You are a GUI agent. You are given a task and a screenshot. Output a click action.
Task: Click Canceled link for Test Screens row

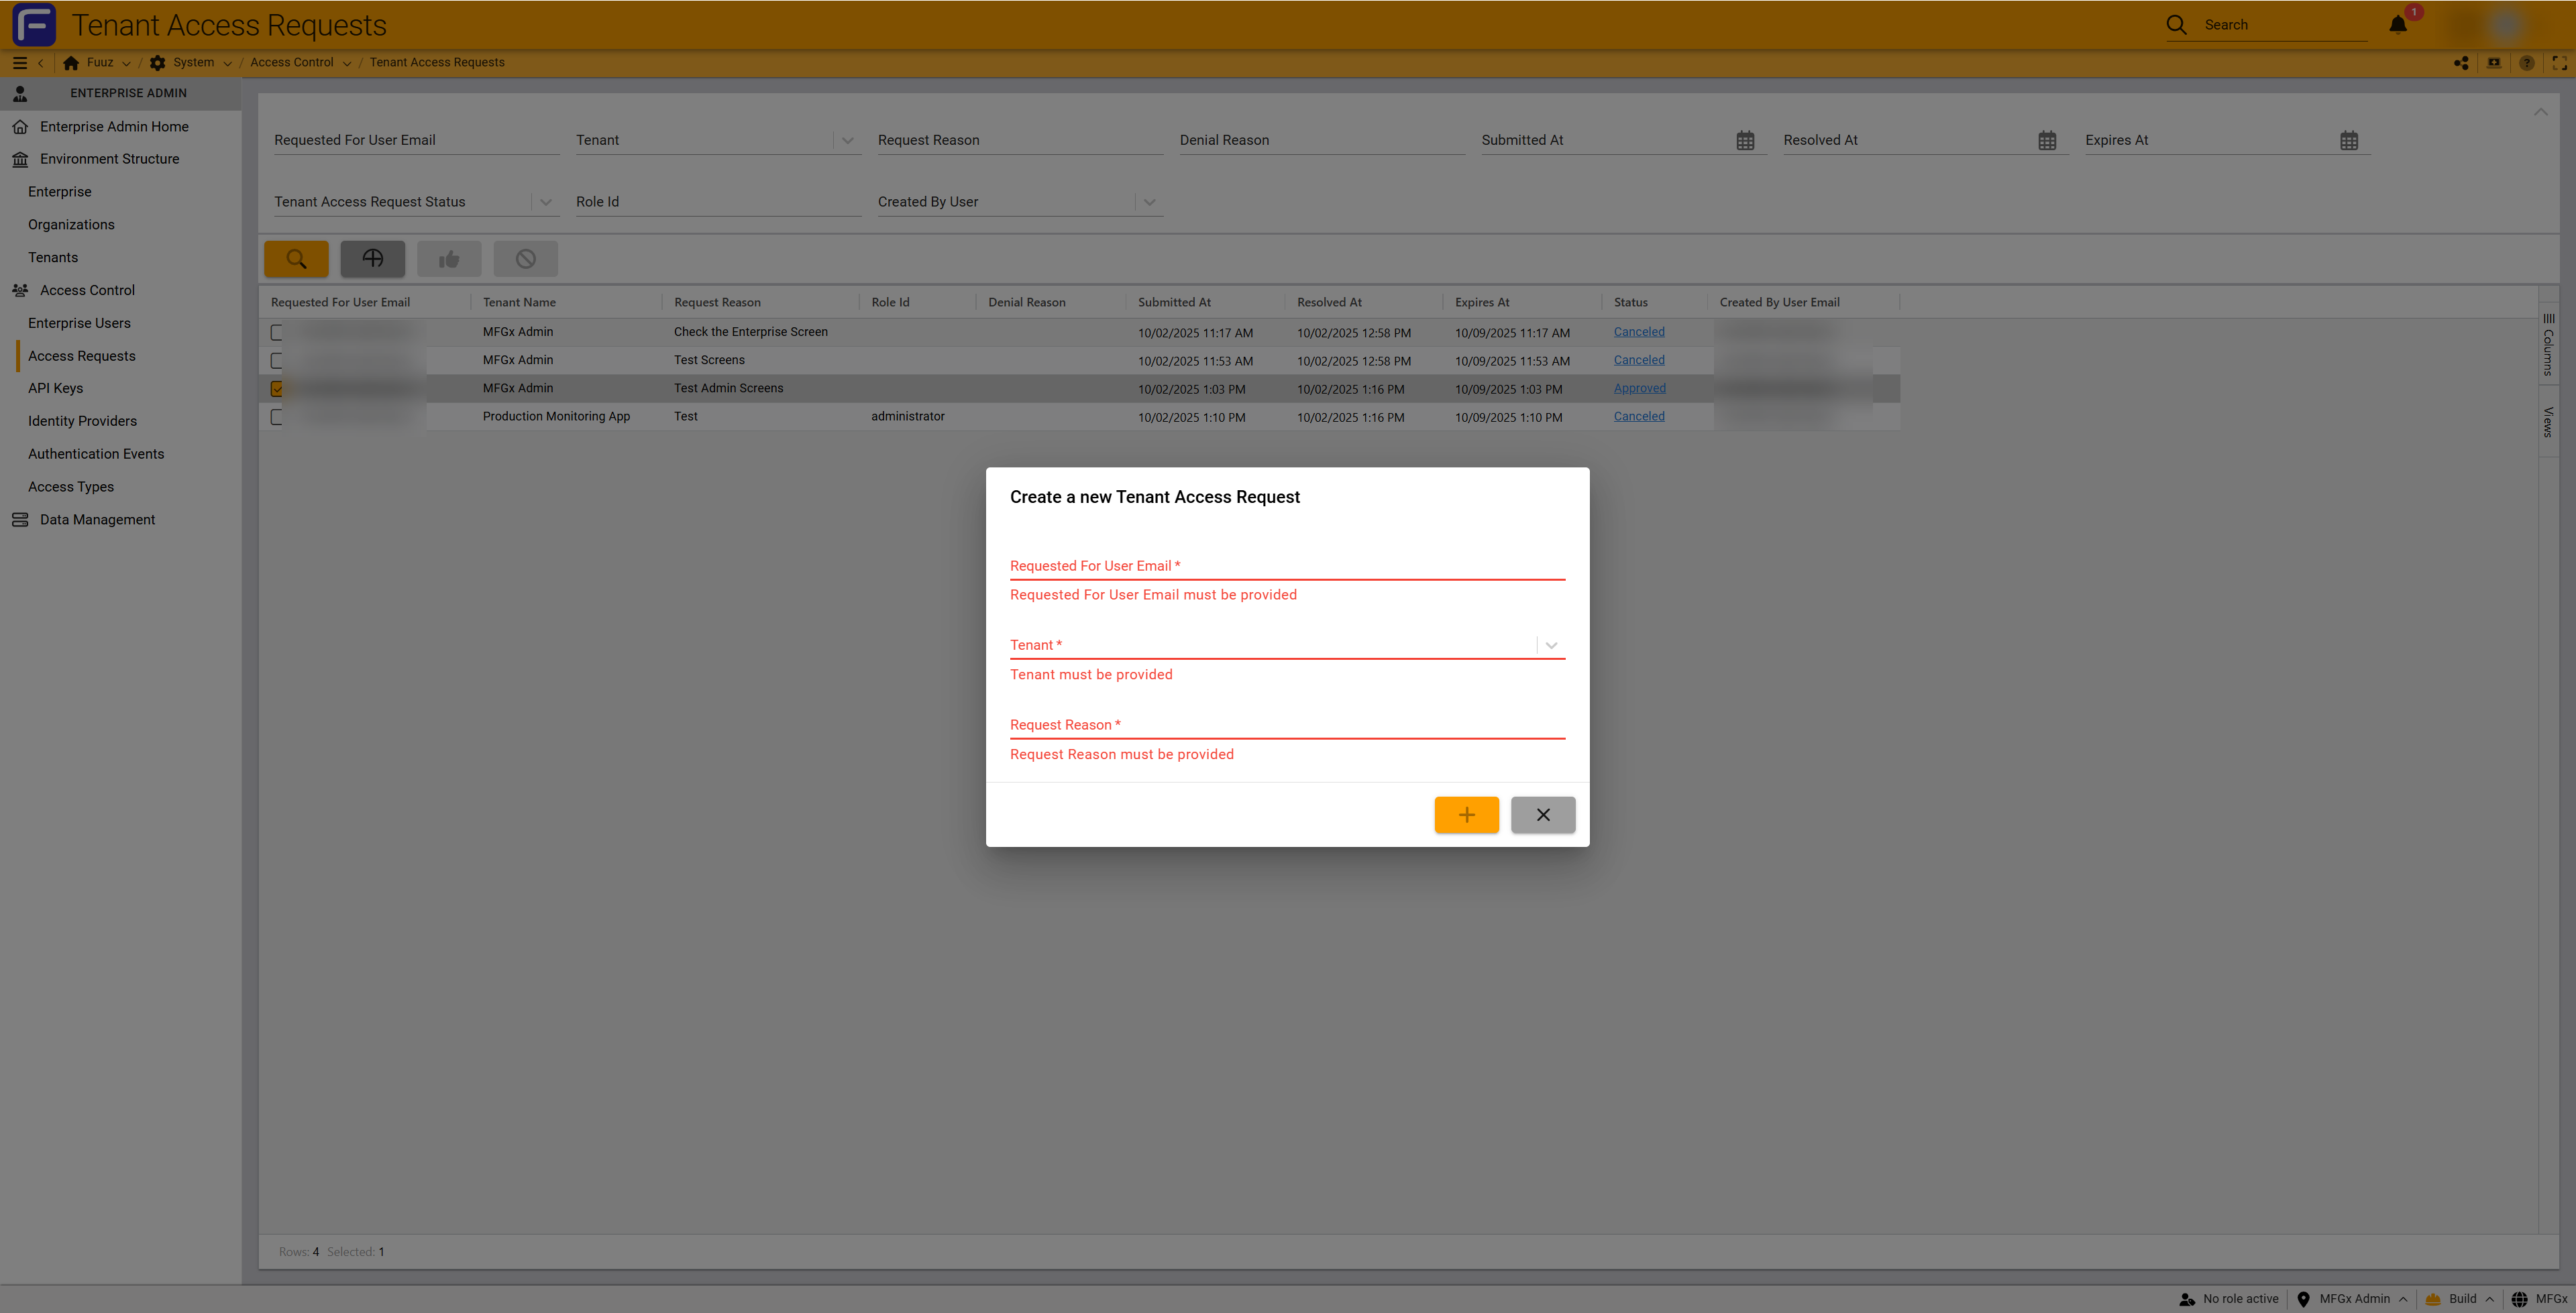1639,360
